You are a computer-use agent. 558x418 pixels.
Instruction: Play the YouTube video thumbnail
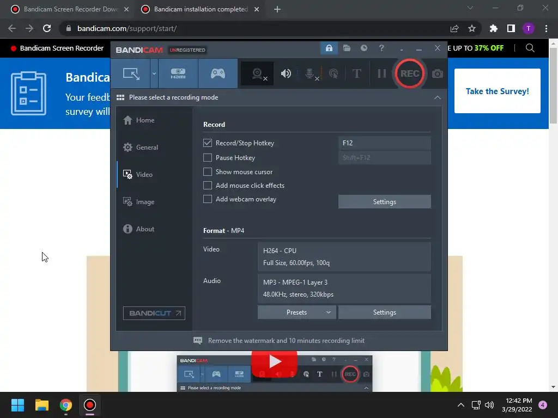[274, 362]
